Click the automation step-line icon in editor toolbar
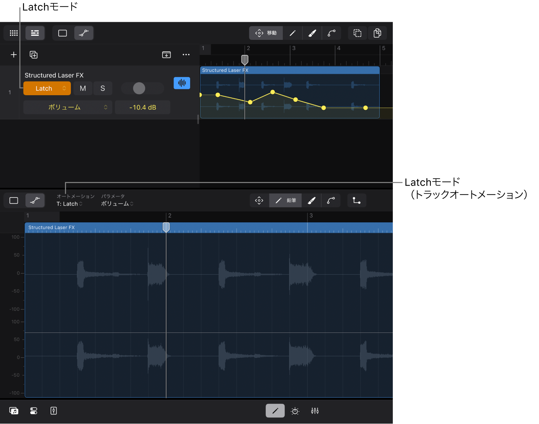Viewport: 539px width, 424px height. [357, 200]
